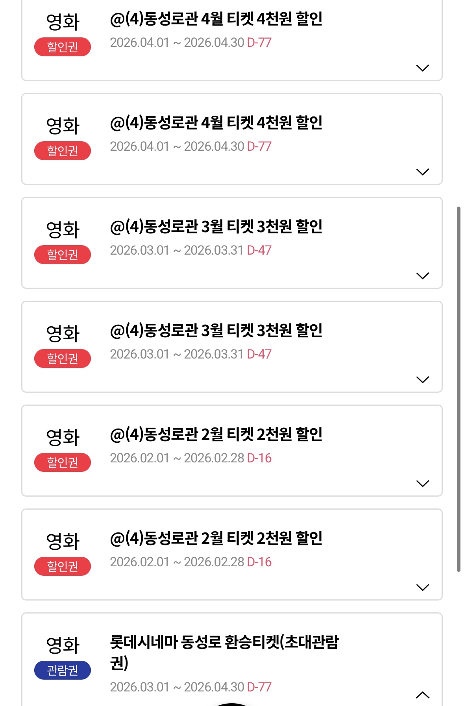Tap 할인권 badge on the first March coupon
This screenshot has height=706, width=464.
click(x=63, y=255)
